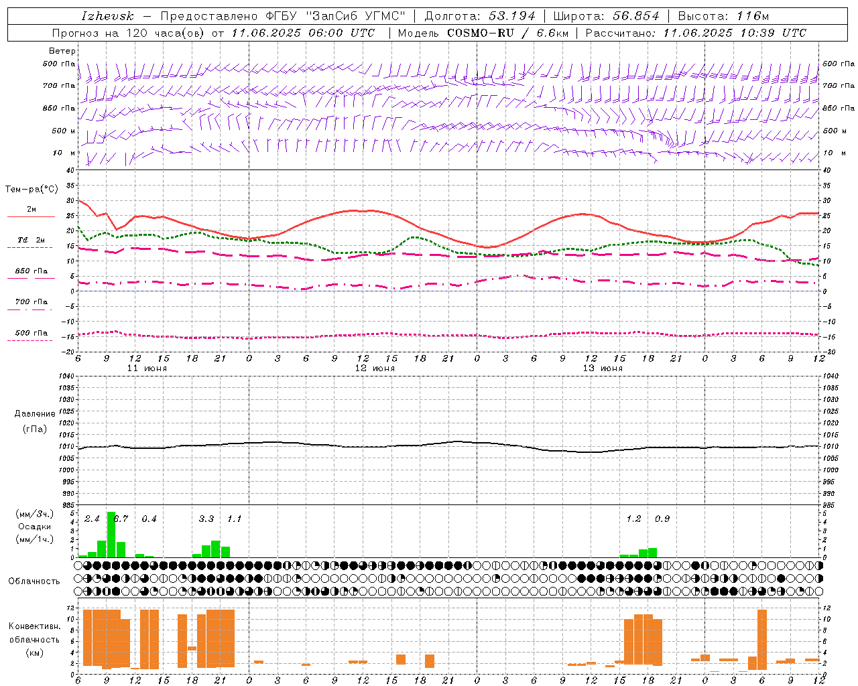858x686 pixels.
Task: Click the '(мм/1ч.)' precipitation unit label
Action: pyautogui.click(x=35, y=539)
